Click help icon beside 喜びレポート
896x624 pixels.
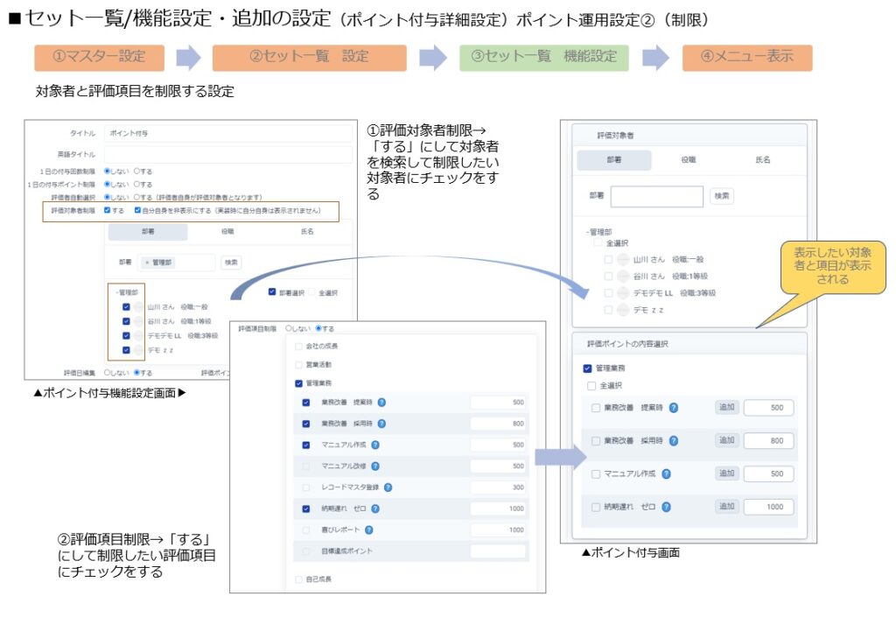pyautogui.click(x=369, y=529)
